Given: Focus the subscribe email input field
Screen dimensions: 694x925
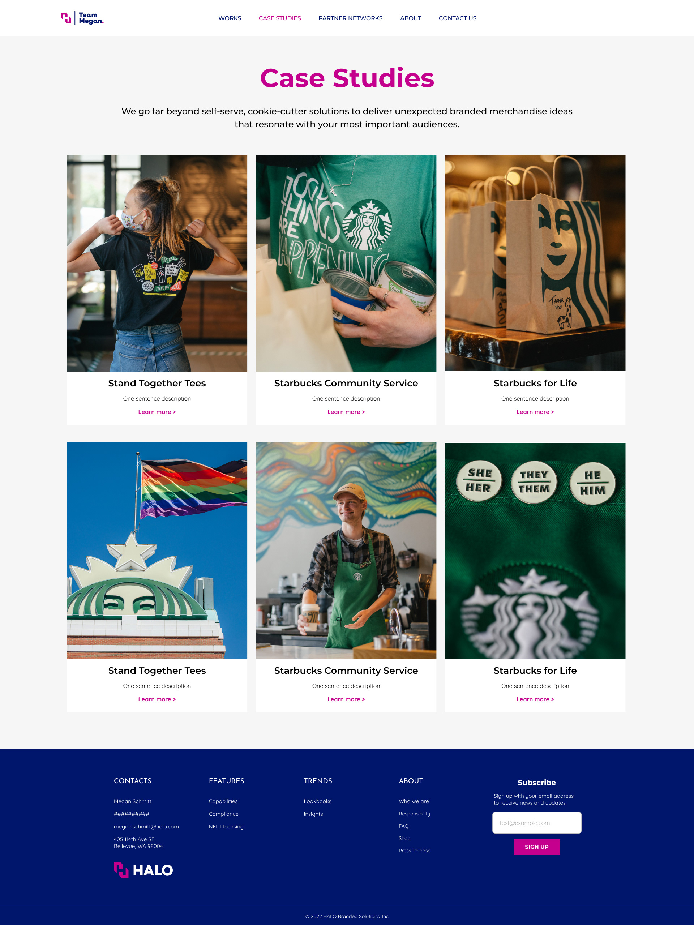Looking at the screenshot, I should (x=536, y=823).
